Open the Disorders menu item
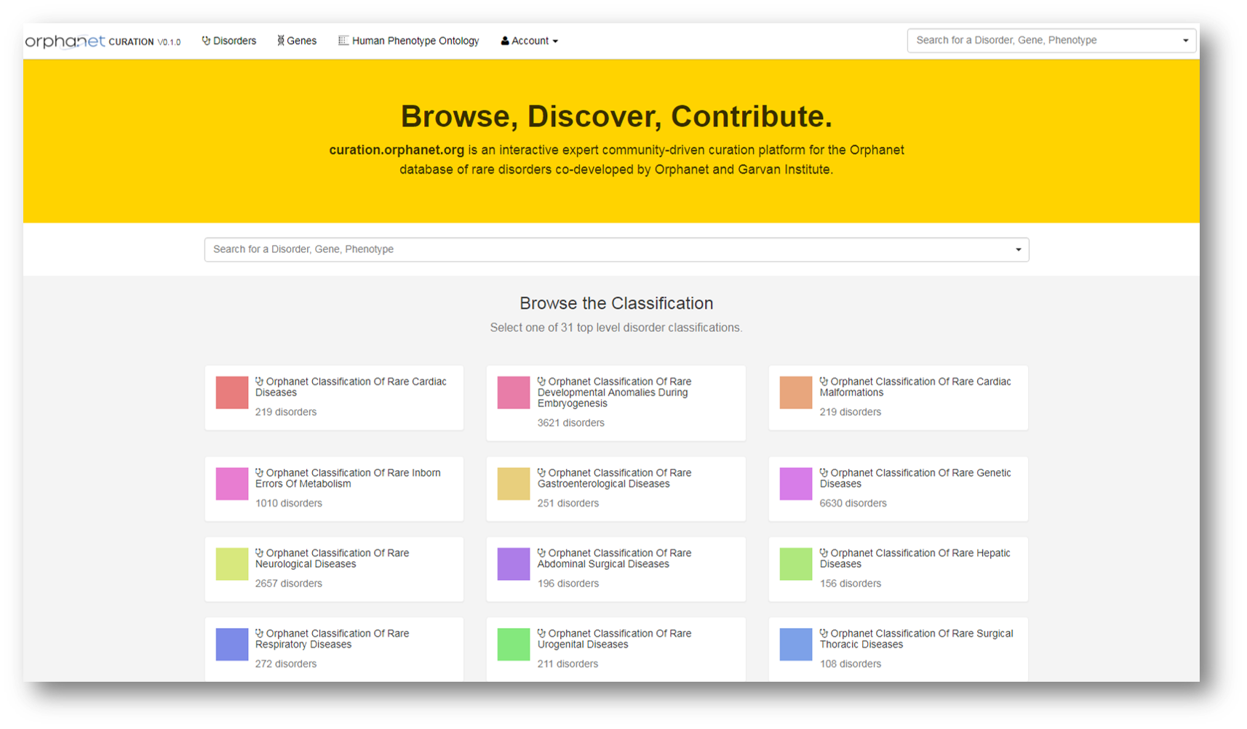 pos(228,41)
